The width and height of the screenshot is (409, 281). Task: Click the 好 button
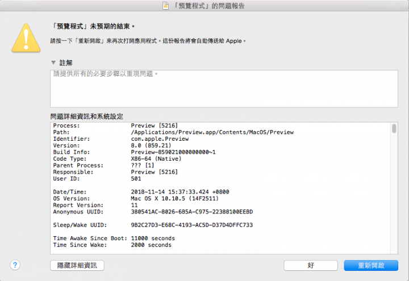[311, 265]
